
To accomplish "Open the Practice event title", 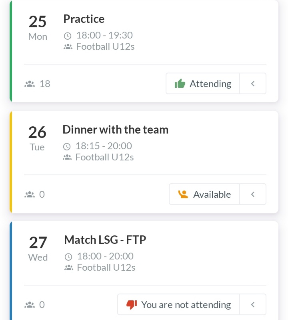I will point(84,19).
